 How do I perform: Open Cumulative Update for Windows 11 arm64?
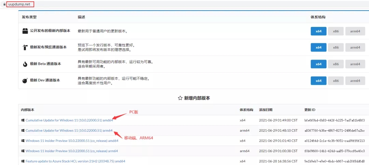click(x=69, y=131)
